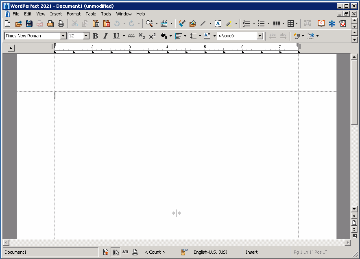Click the Line Spacing icon
Viewport: 360px width, 259px height.
tap(193, 36)
